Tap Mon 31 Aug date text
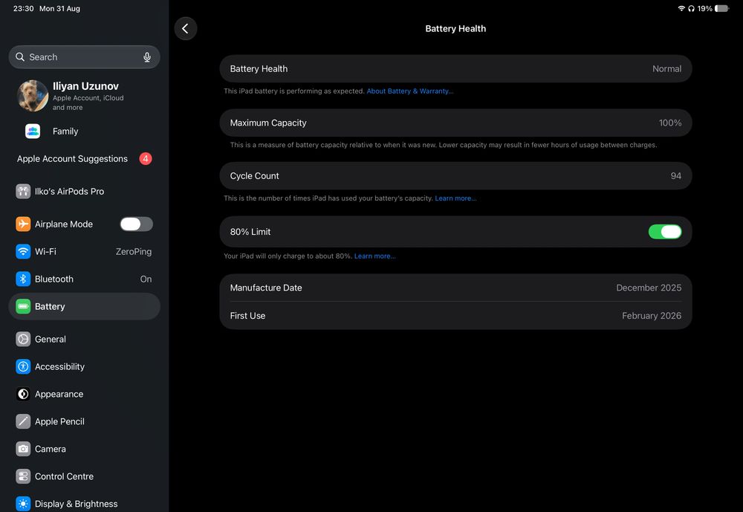 59,8
